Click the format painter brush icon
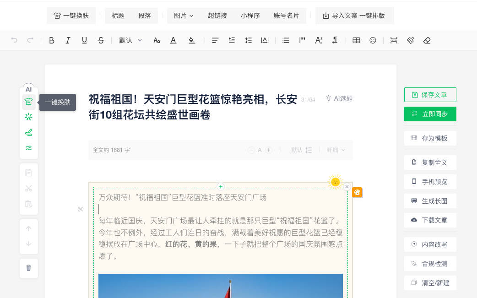This screenshot has width=477, height=298. point(410,40)
